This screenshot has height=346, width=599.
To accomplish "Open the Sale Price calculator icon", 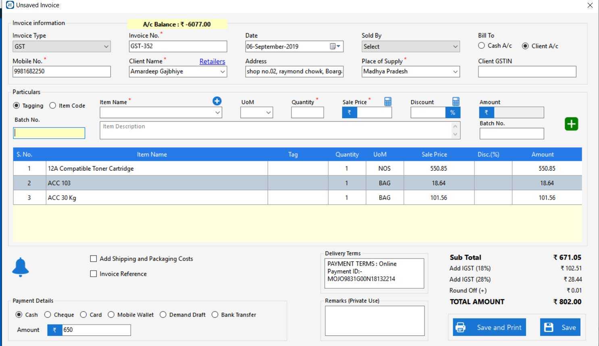I will [x=388, y=102].
